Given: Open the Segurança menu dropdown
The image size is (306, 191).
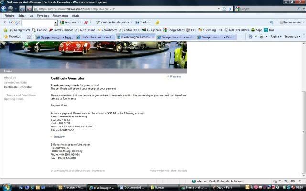Looking at the screenshot, I should tap(292, 36).
